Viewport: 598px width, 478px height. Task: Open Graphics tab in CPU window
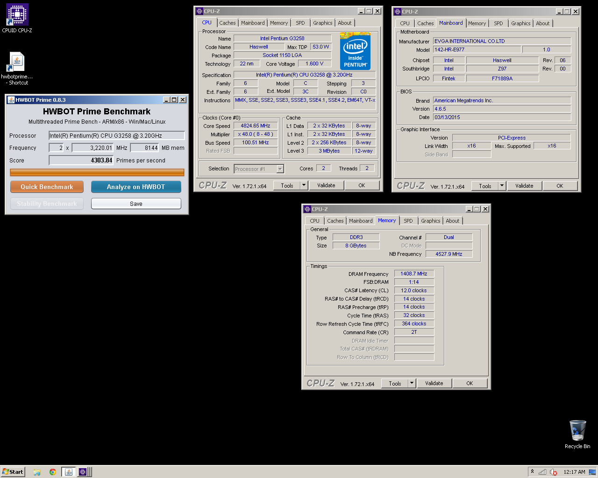(x=323, y=23)
